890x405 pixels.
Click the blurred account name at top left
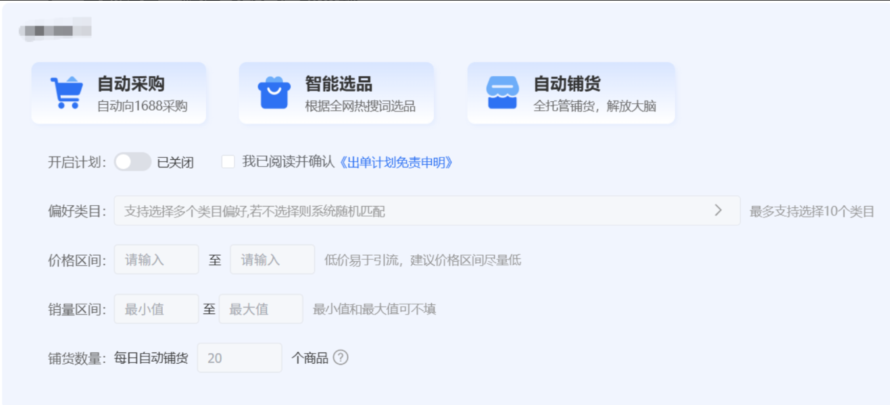(55, 31)
